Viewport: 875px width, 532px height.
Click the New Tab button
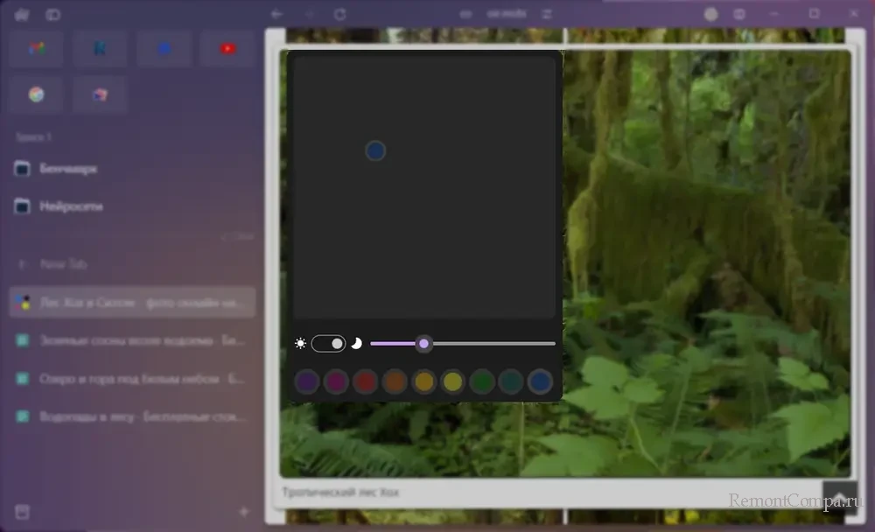coord(64,263)
